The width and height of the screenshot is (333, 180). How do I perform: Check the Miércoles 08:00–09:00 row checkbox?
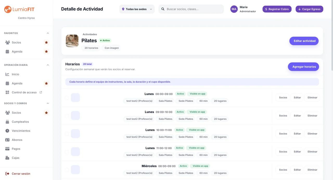click(x=67, y=170)
